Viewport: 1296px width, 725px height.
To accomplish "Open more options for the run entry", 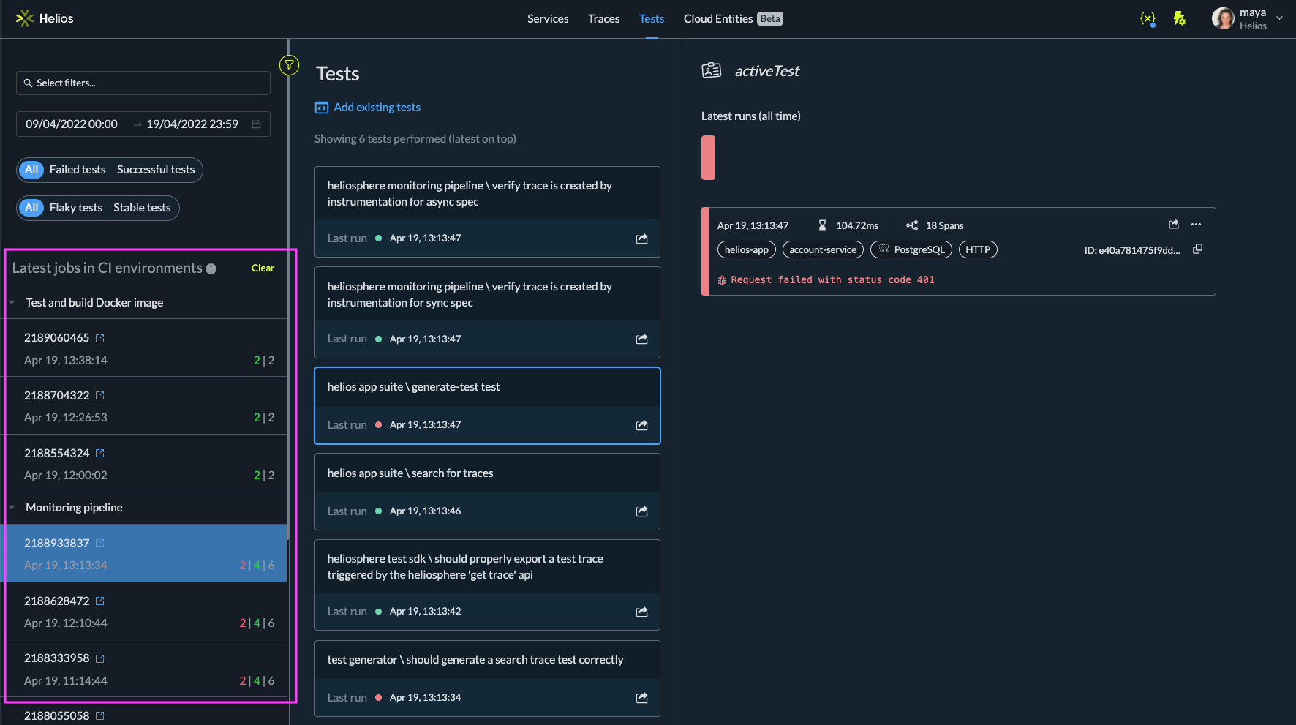I will tap(1196, 225).
